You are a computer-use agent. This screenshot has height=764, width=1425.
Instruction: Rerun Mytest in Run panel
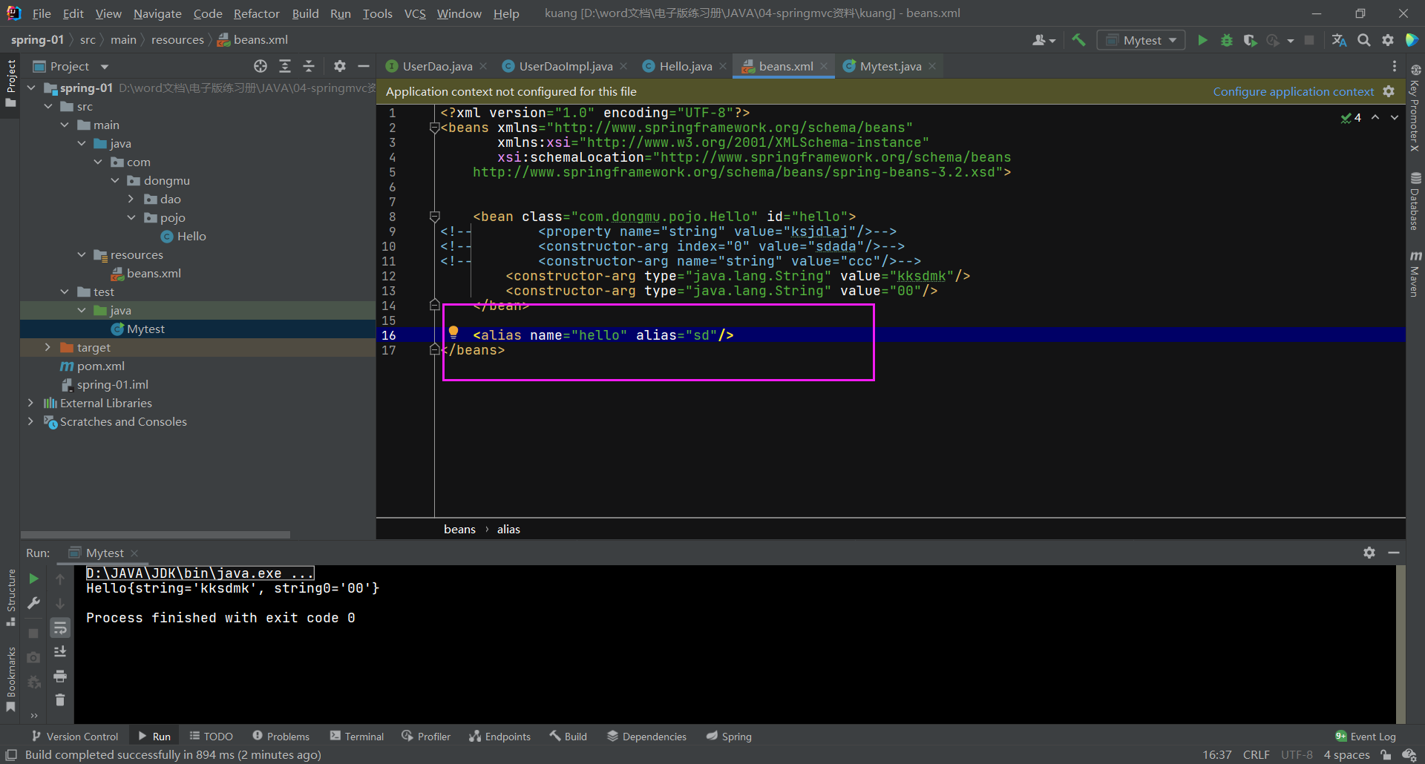point(33,579)
